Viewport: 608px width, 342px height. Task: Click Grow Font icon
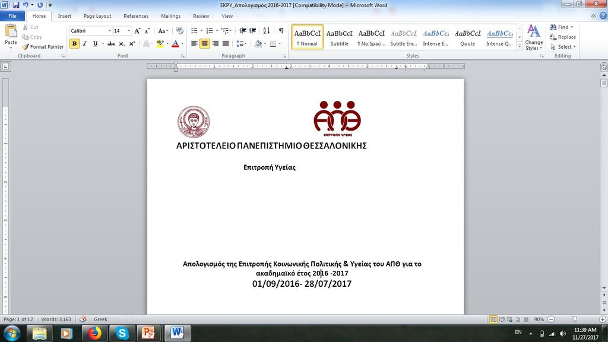pyautogui.click(x=137, y=31)
